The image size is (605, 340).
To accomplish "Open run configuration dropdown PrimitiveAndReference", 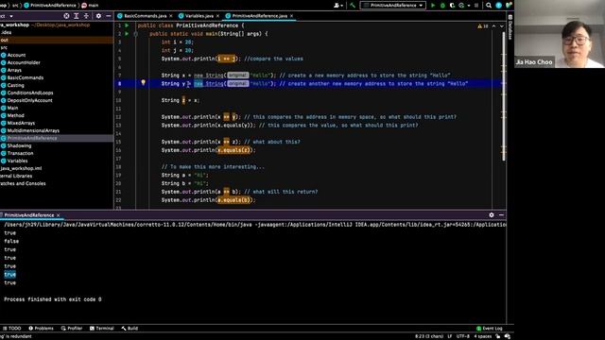I will point(393,6).
